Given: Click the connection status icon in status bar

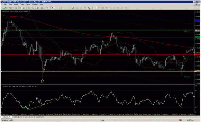Looking at the screenshot, I should 180,120.
